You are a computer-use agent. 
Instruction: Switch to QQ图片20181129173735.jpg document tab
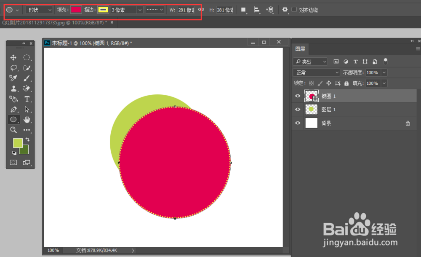pos(54,23)
